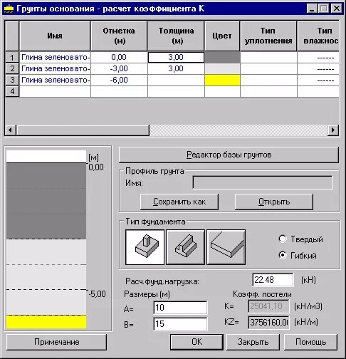Image resolution: width=346 pixels, height=359 pixels.
Task: Click the Тип уплотнения cell in row 1
Action: (268, 57)
